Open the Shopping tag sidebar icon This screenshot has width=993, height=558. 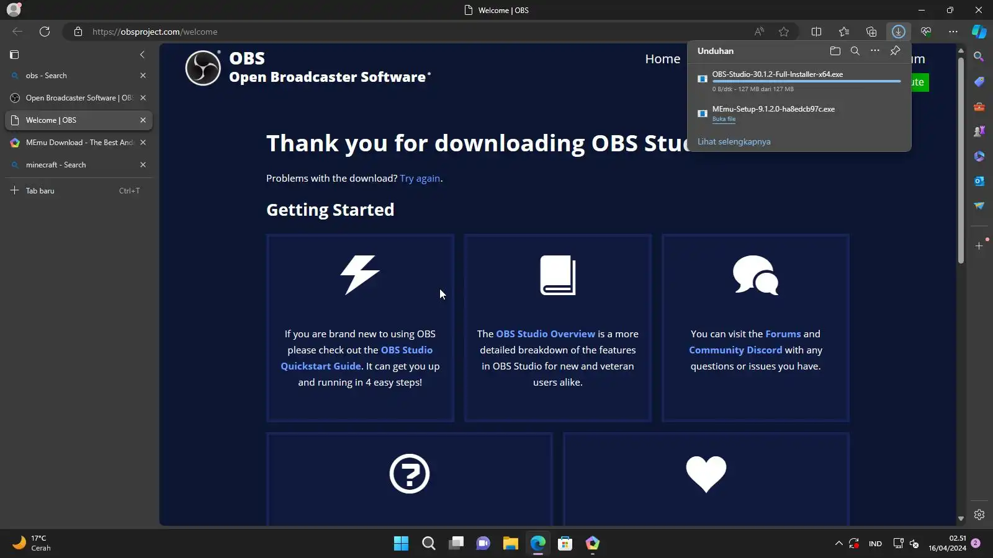click(979, 82)
